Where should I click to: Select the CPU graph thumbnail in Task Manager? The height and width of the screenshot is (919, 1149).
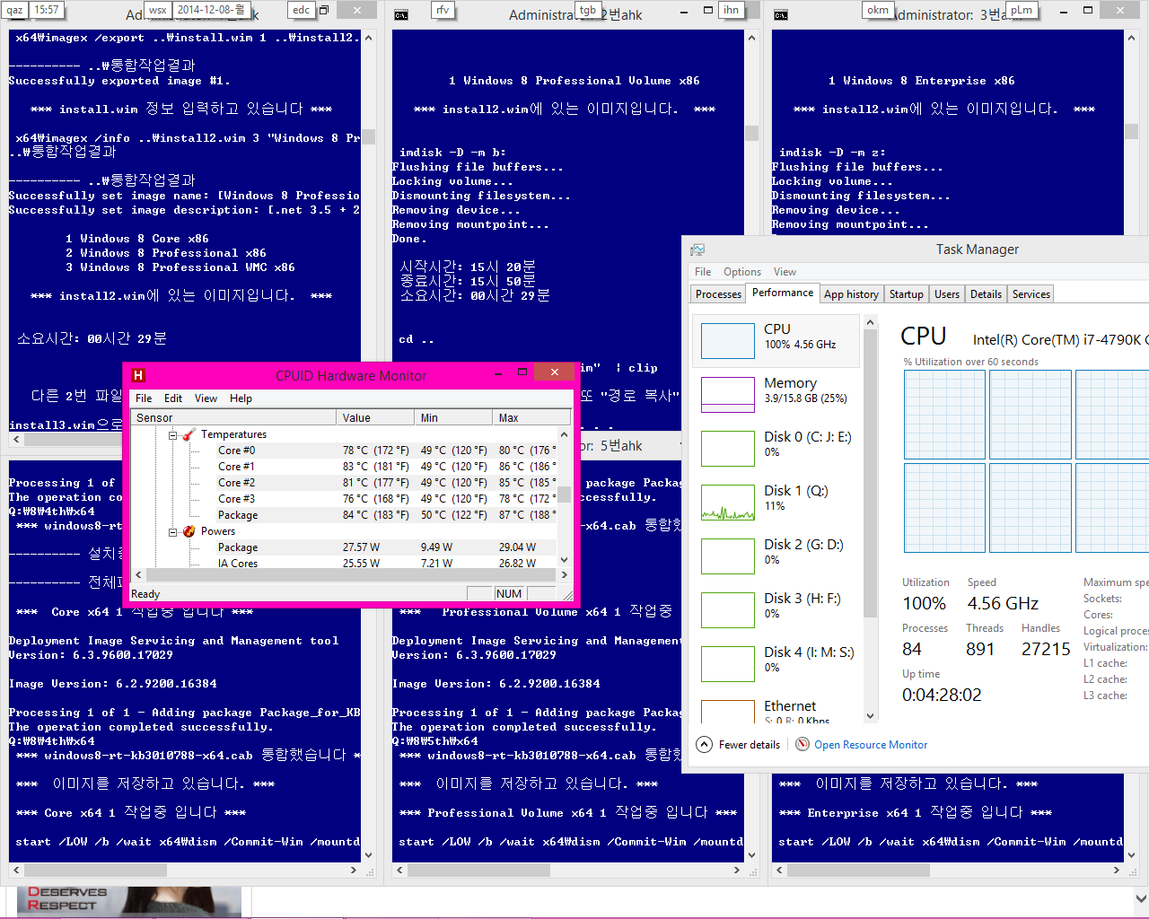pos(728,341)
